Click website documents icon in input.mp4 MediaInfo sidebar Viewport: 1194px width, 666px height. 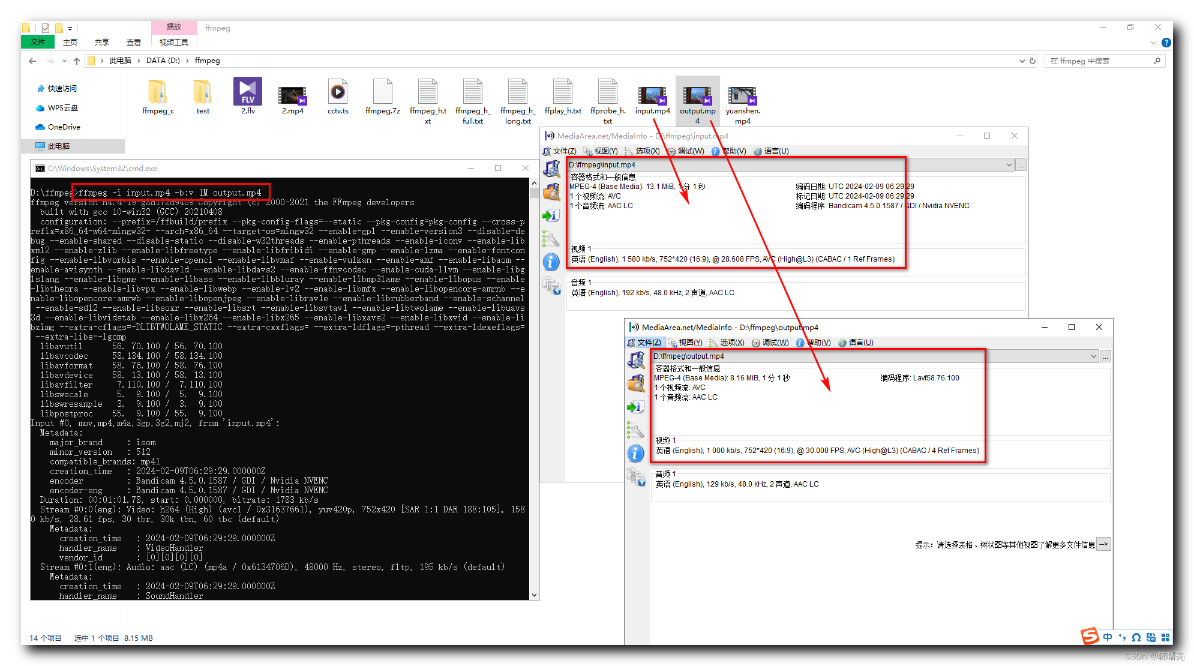tap(551, 286)
